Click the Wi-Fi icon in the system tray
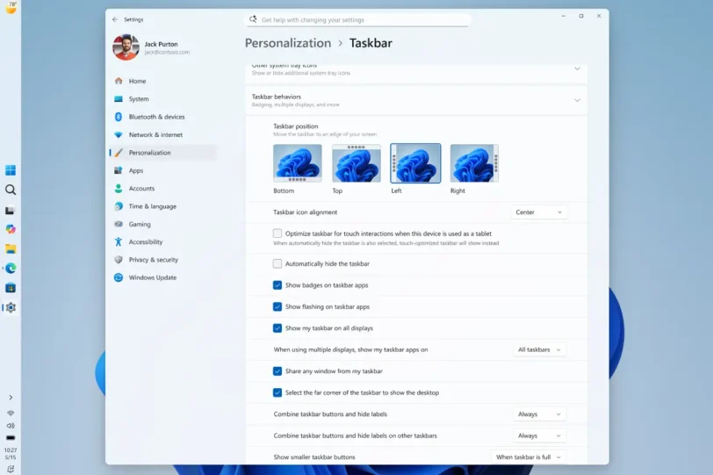 (x=11, y=414)
